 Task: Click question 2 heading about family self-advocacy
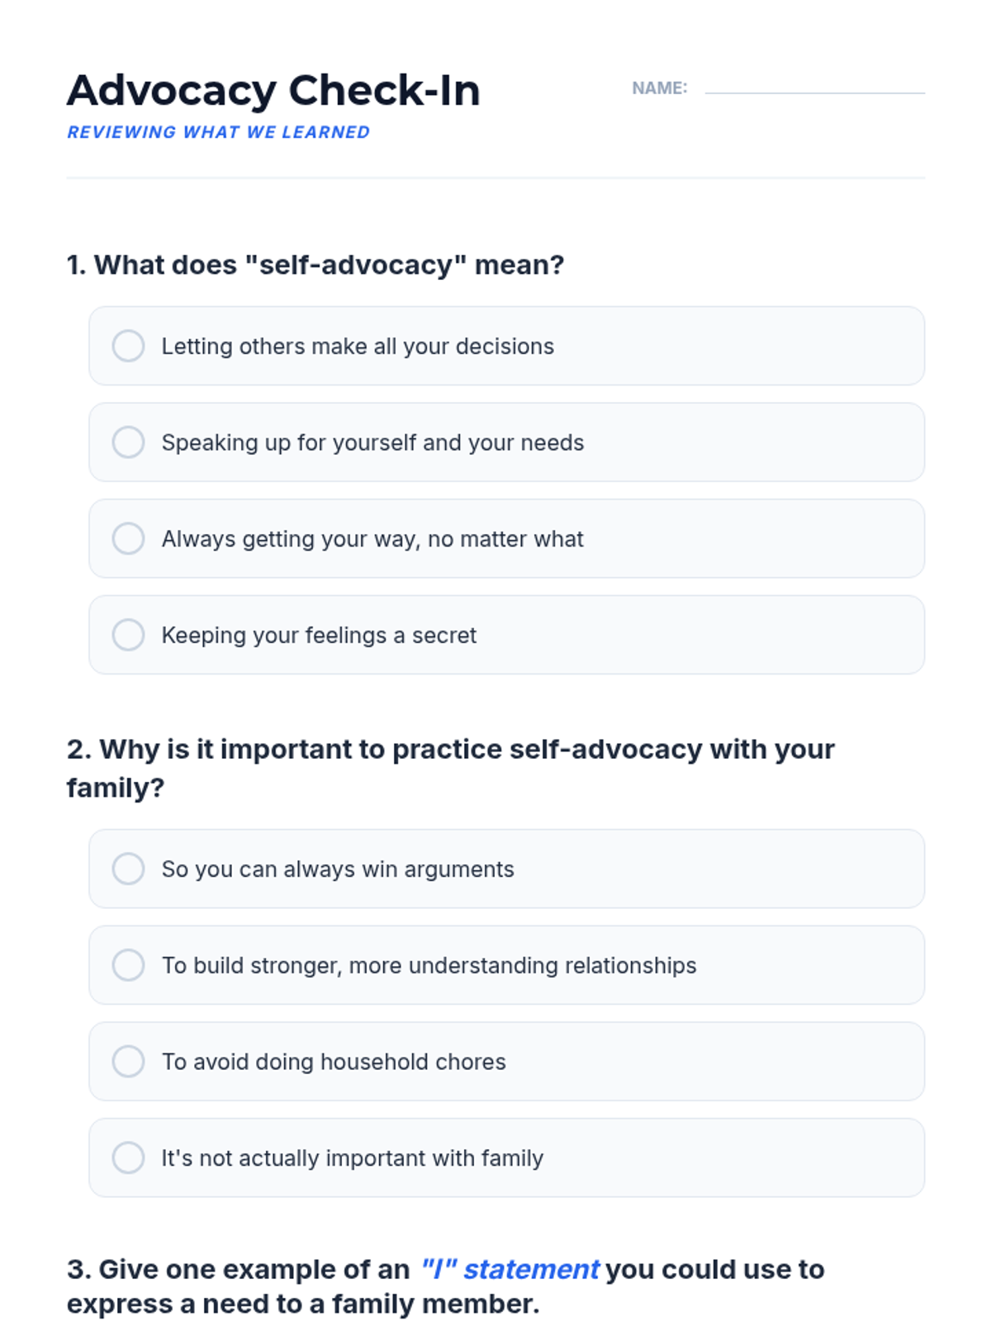coord(451,768)
